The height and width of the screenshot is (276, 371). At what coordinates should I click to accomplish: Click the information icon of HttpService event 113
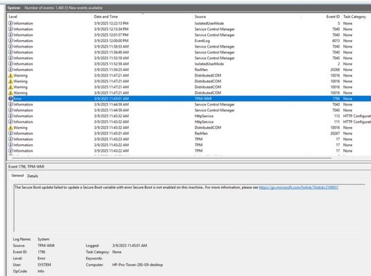10,116
